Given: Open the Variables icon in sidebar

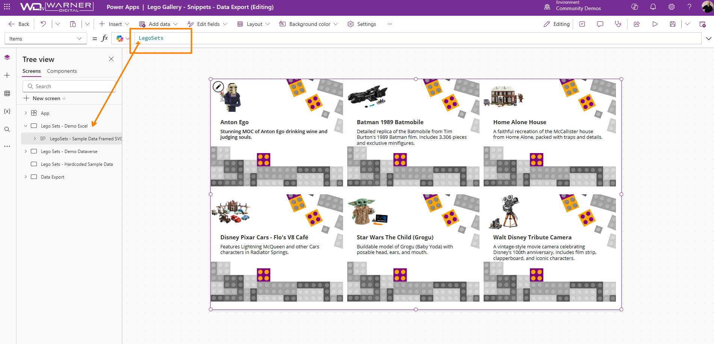Looking at the screenshot, I should coord(7,111).
